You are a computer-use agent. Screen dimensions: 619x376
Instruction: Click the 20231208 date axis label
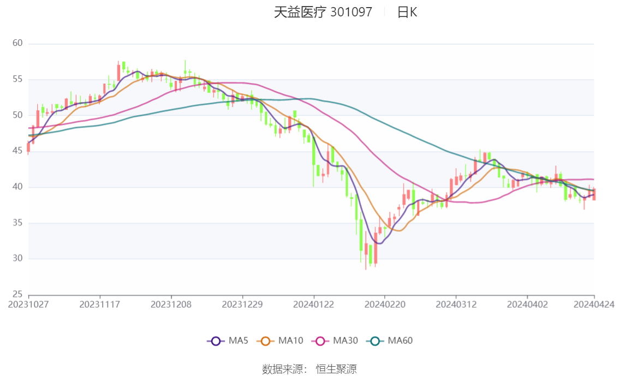tap(171, 305)
